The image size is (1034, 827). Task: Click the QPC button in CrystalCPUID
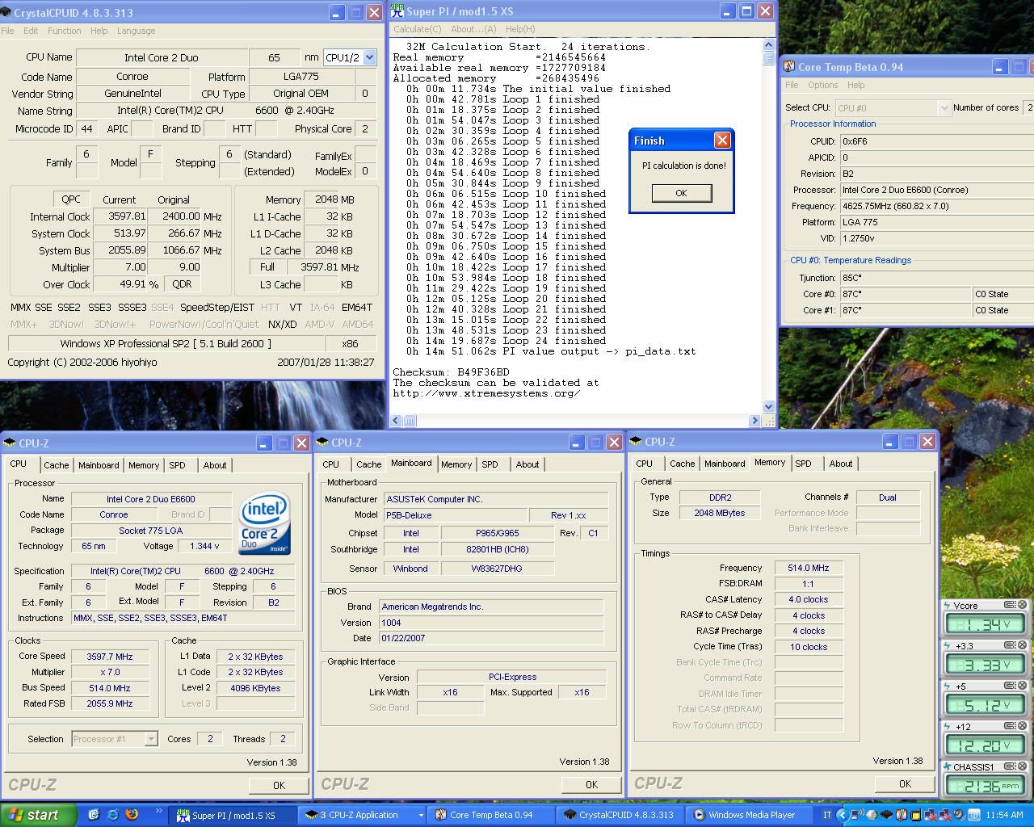pyautogui.click(x=71, y=199)
